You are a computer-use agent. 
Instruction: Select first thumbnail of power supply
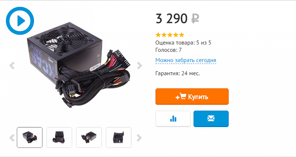pos(30,137)
